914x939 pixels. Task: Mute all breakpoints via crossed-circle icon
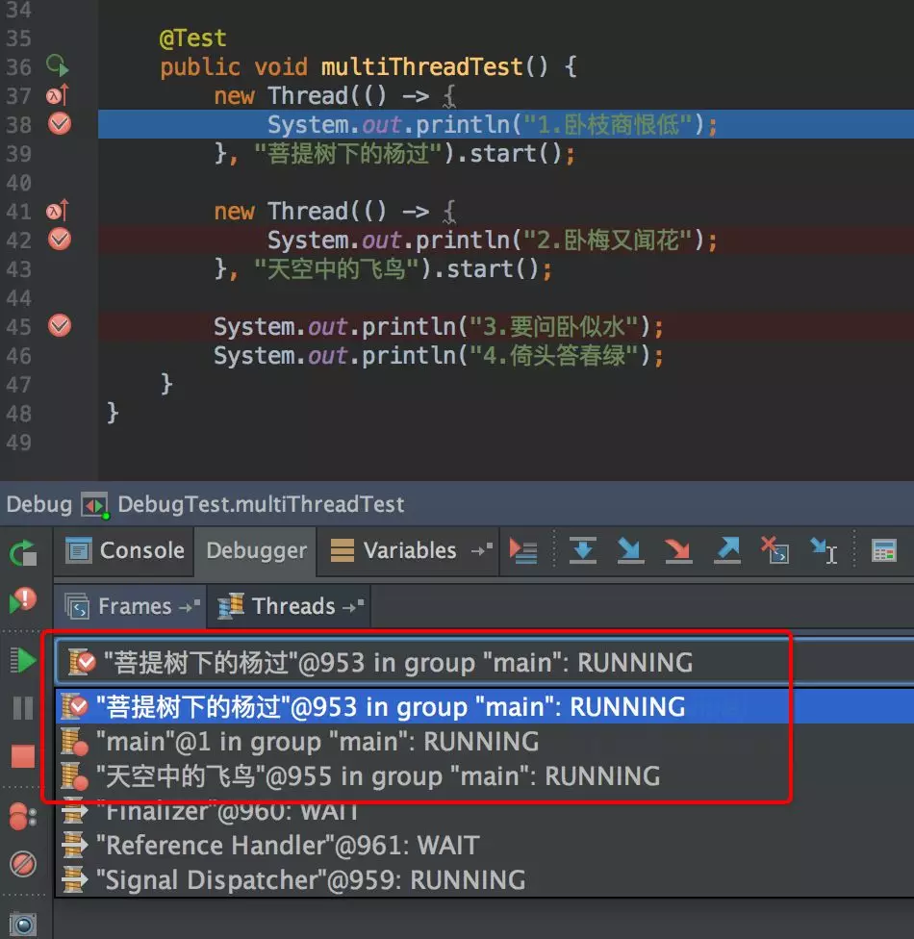pos(24,860)
